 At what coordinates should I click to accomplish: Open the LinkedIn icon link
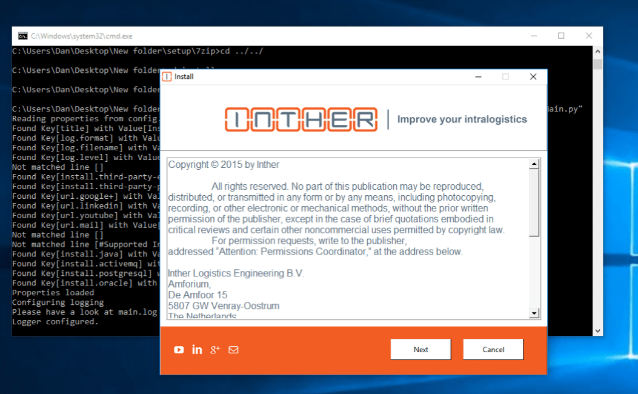coord(197,350)
